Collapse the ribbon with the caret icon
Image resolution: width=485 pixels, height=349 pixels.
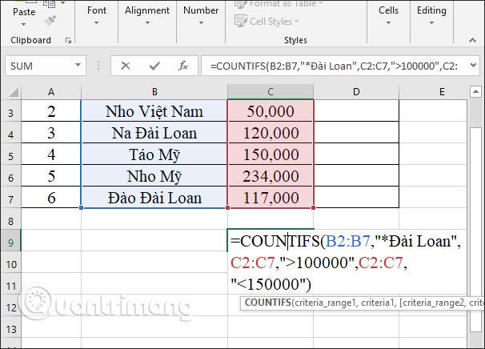point(472,40)
